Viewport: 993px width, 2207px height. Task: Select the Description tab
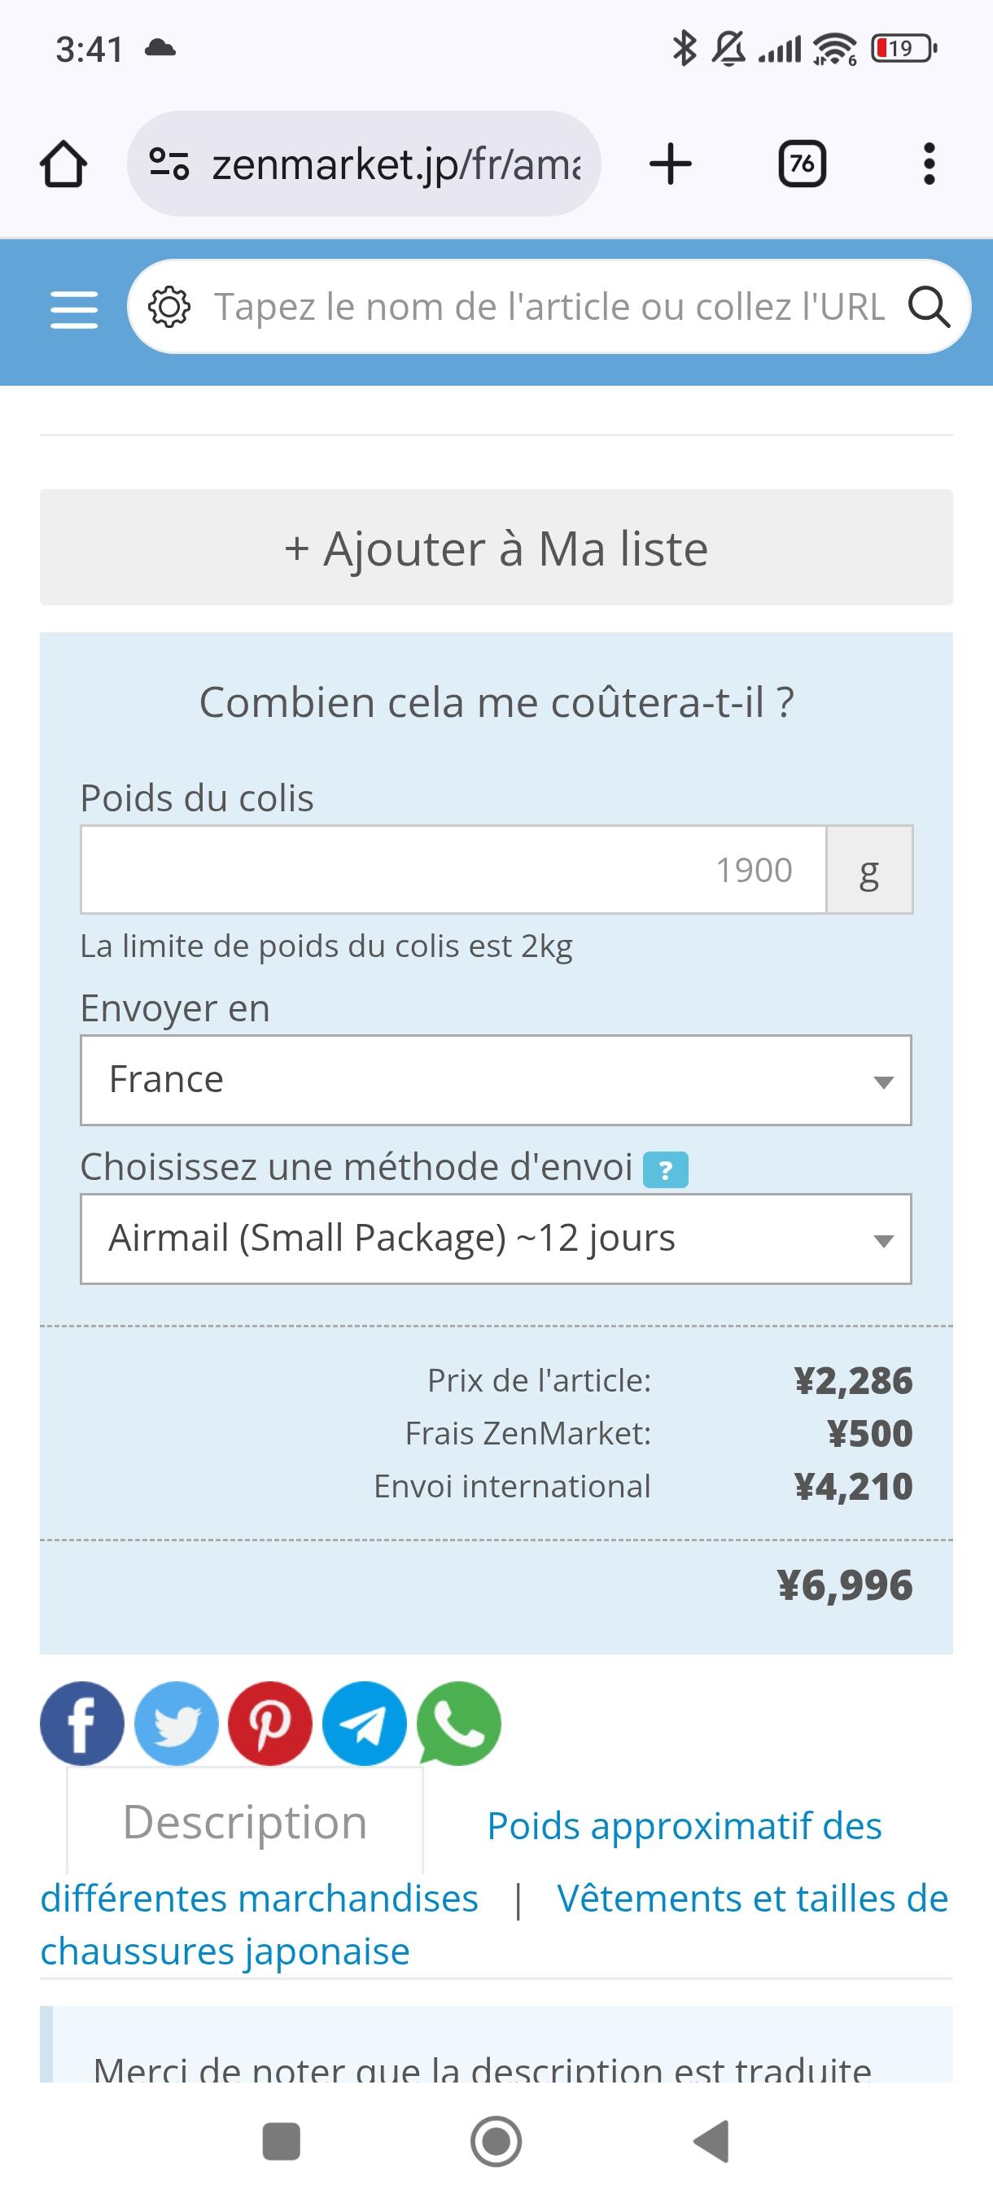coord(245,1822)
